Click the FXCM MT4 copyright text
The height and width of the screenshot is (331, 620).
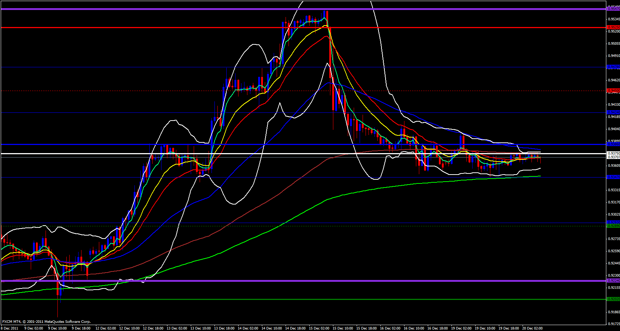pyautogui.click(x=46, y=322)
